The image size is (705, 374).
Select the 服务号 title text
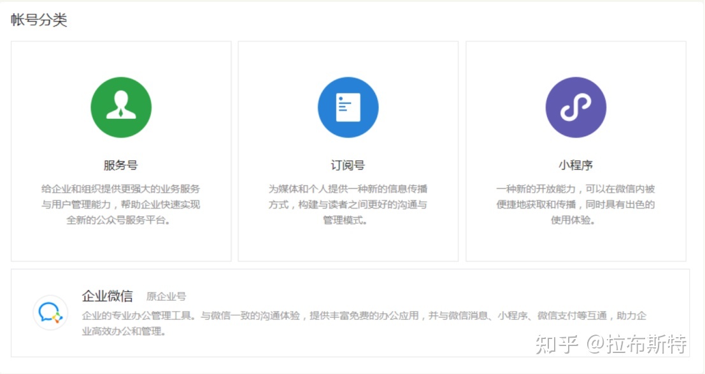tap(120, 165)
